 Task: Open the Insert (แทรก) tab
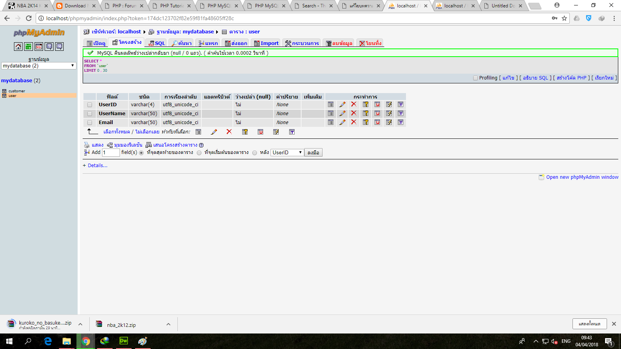click(x=208, y=43)
